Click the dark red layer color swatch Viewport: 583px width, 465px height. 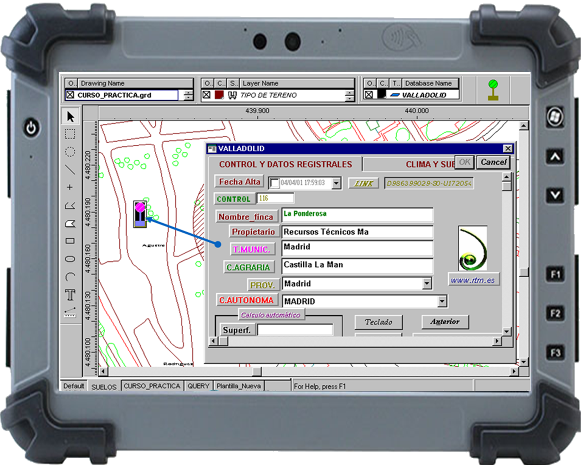tap(219, 95)
